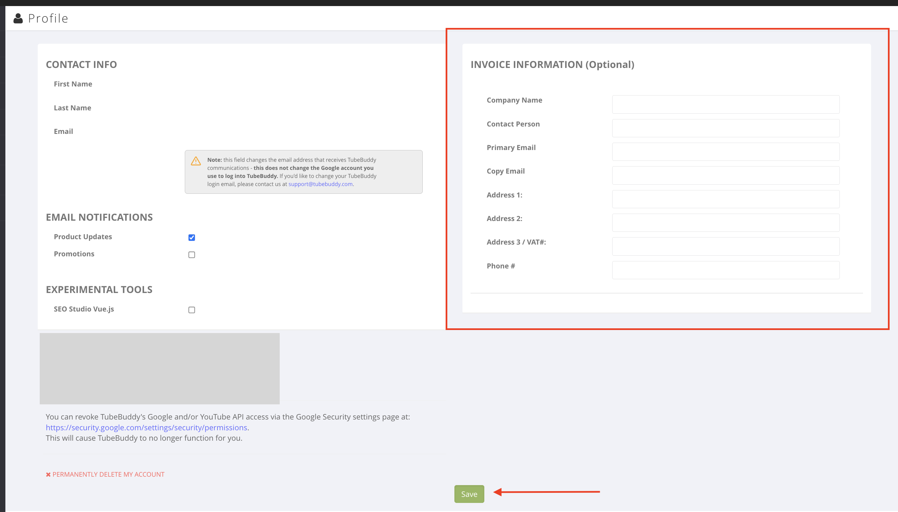The width and height of the screenshot is (898, 512).
Task: Click the Note text about TubeBuddy communications
Action: pos(291,172)
